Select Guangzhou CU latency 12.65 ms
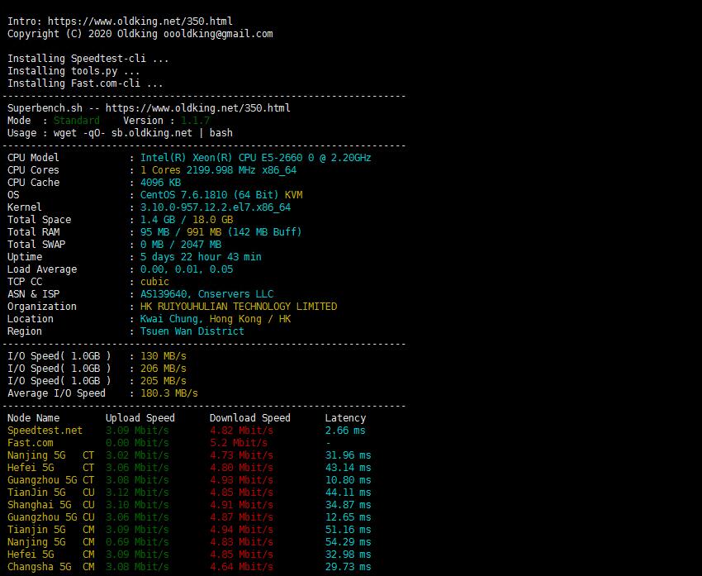 click(x=348, y=517)
